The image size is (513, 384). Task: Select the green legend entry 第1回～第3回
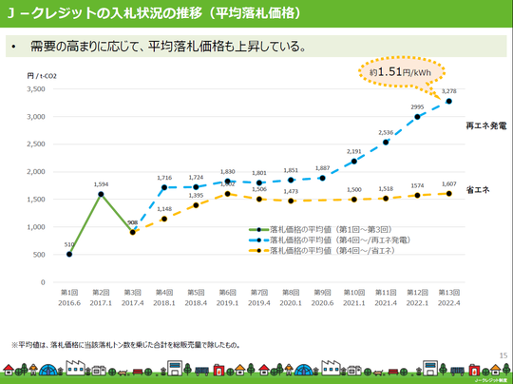click(321, 229)
